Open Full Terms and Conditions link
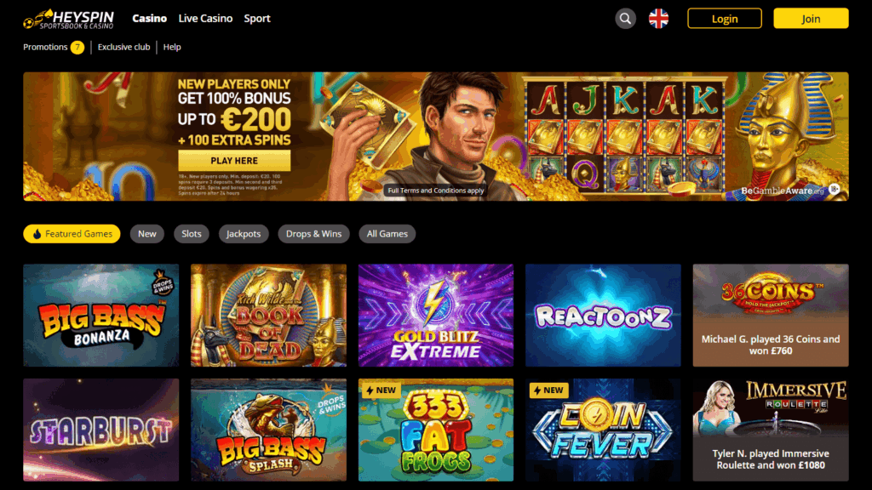 pos(436,191)
